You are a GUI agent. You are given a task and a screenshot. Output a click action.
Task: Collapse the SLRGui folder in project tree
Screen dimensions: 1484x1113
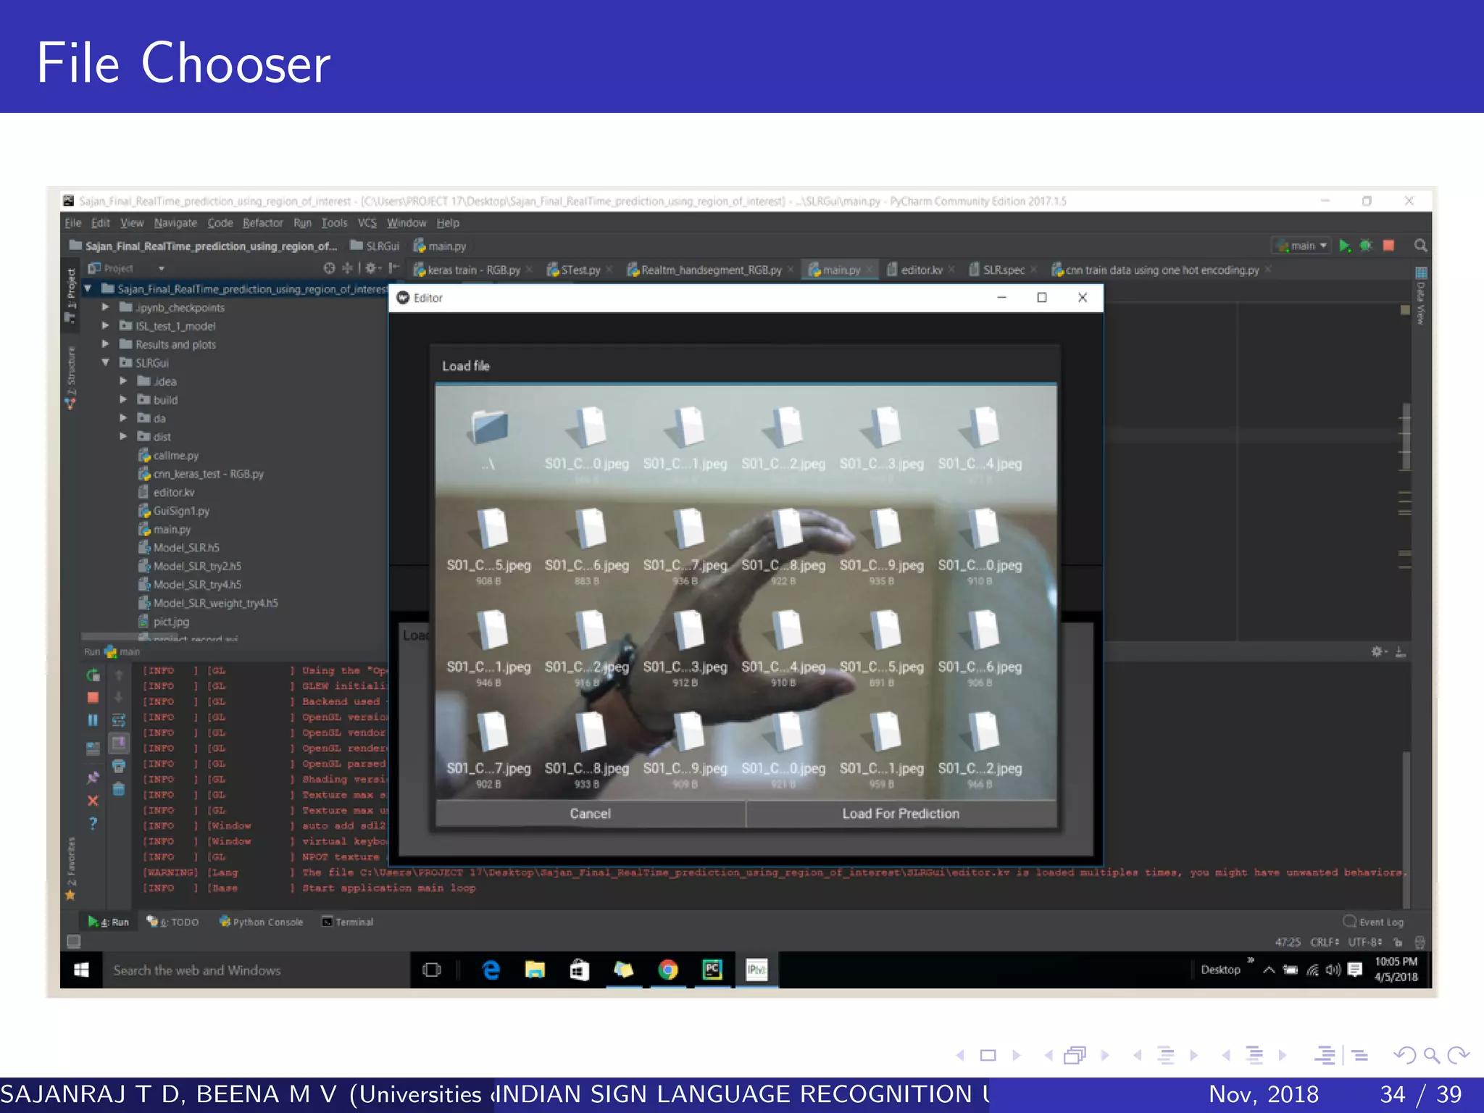pyautogui.click(x=106, y=362)
